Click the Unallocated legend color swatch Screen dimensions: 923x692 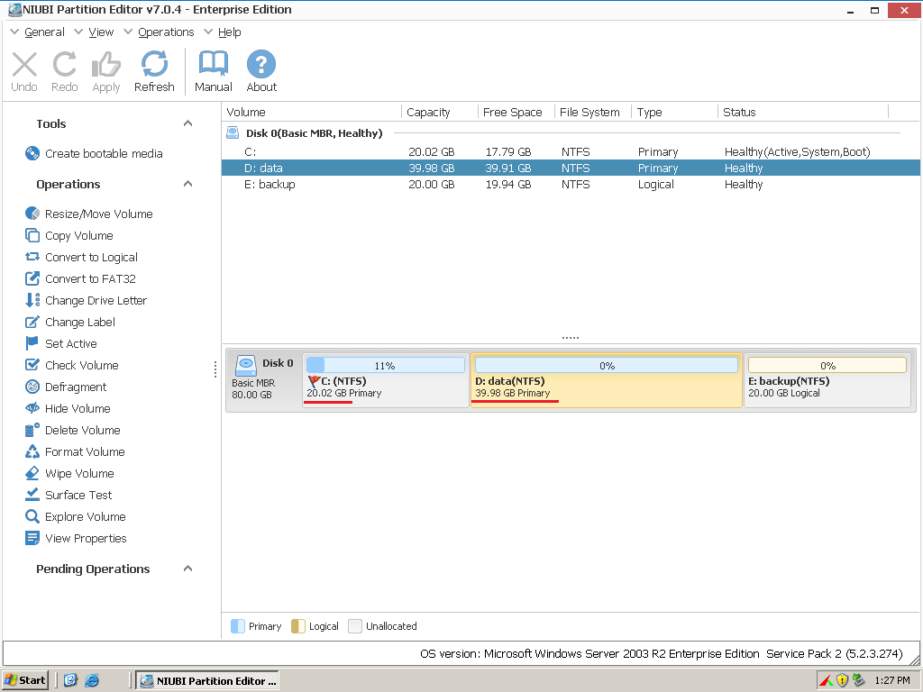click(355, 626)
